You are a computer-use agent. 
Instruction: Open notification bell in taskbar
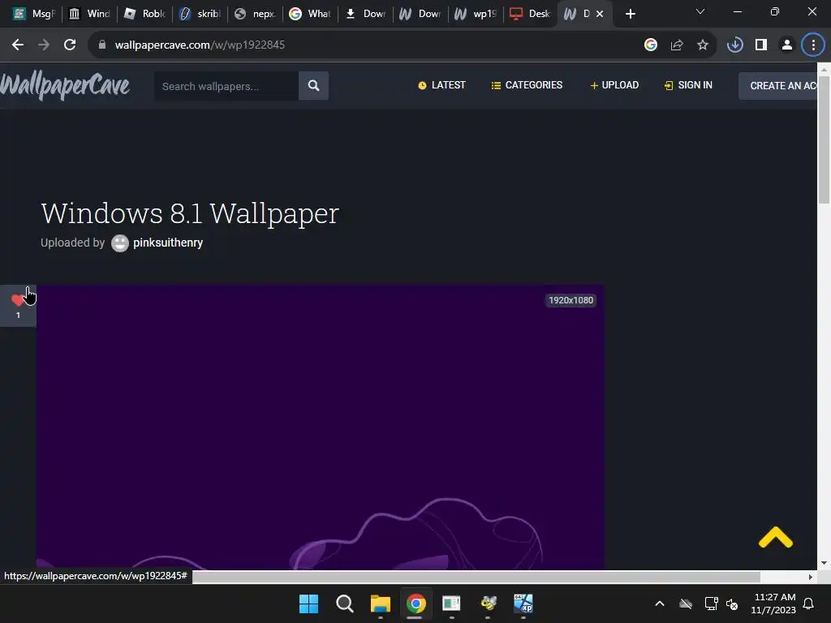coord(809,604)
